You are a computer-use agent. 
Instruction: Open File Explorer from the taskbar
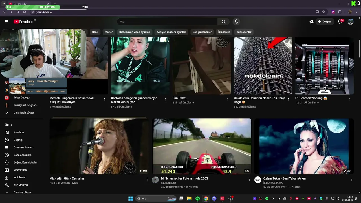pos(189,198)
